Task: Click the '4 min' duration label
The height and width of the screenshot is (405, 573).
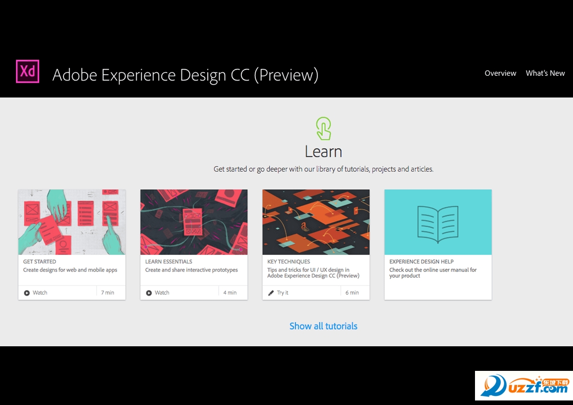Action: 230,293
